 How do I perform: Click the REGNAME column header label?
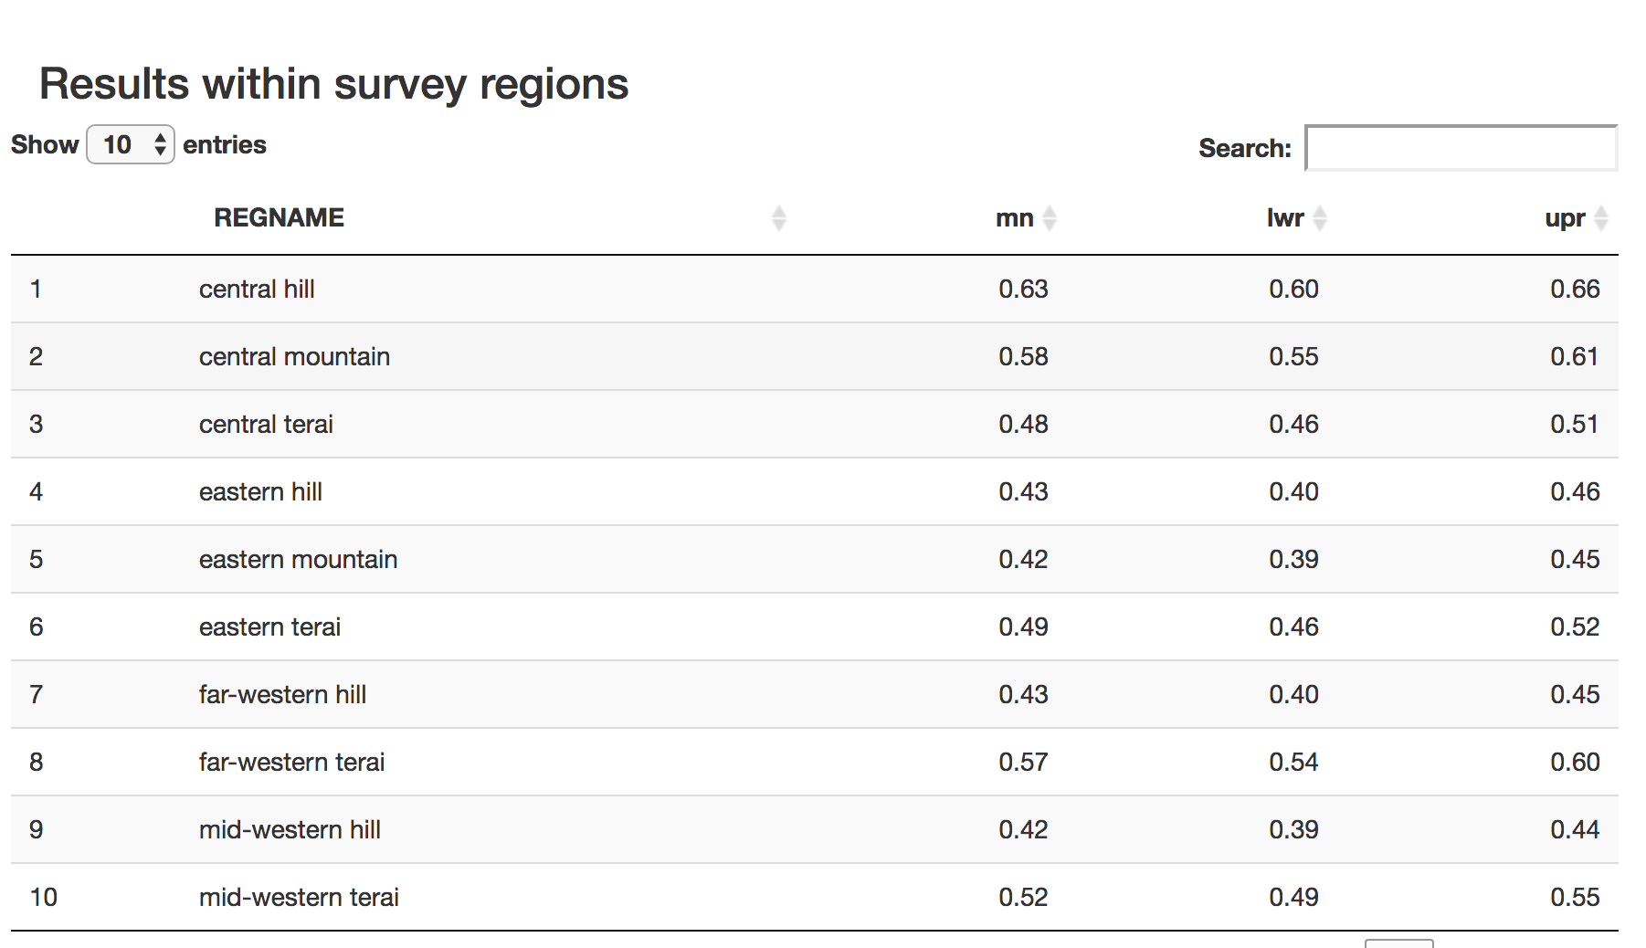279,217
